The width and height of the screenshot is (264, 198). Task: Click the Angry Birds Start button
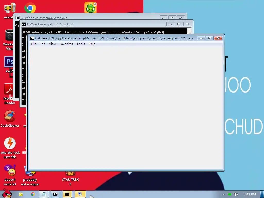click(7, 194)
